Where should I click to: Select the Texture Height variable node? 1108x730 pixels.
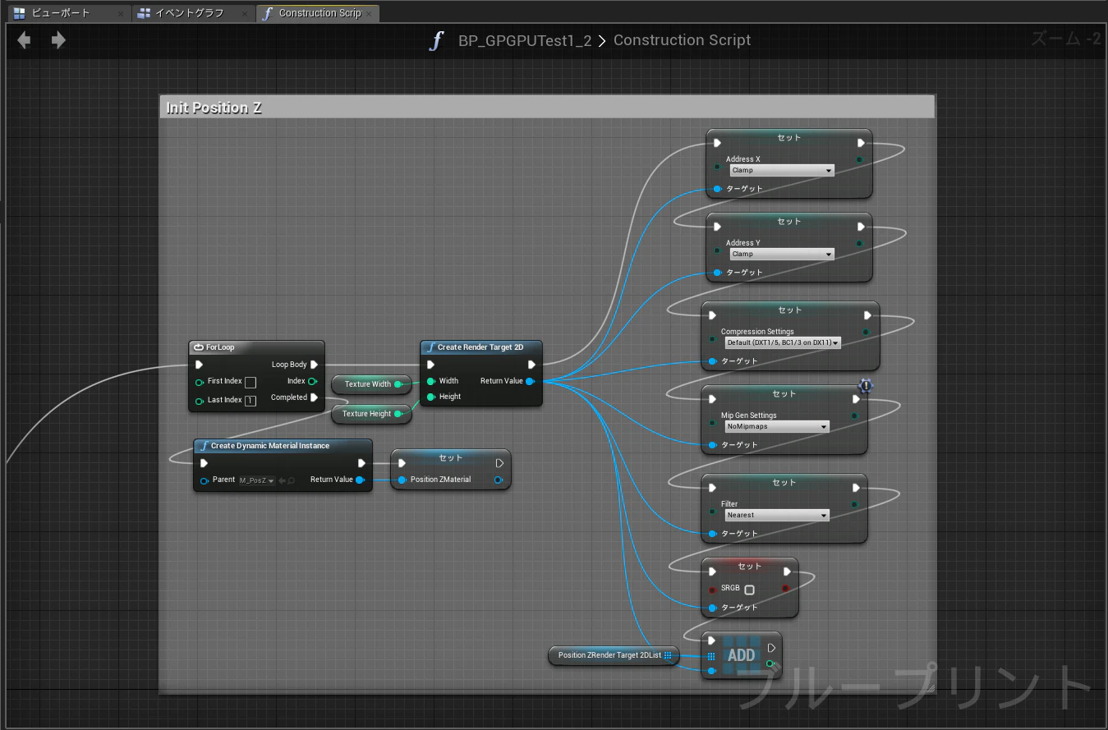point(371,414)
